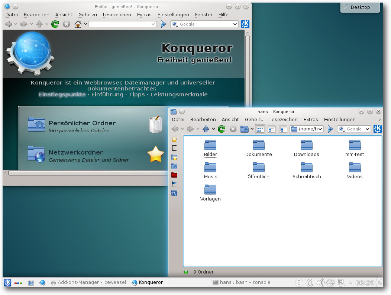
Task: Switch hans window to column view mode
Action: pos(283,129)
